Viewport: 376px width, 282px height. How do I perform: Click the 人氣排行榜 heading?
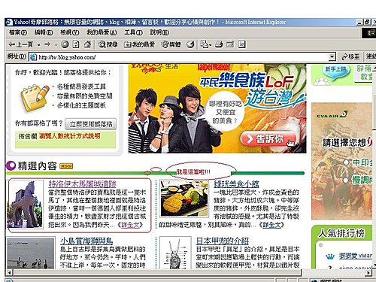pyautogui.click(x=341, y=233)
